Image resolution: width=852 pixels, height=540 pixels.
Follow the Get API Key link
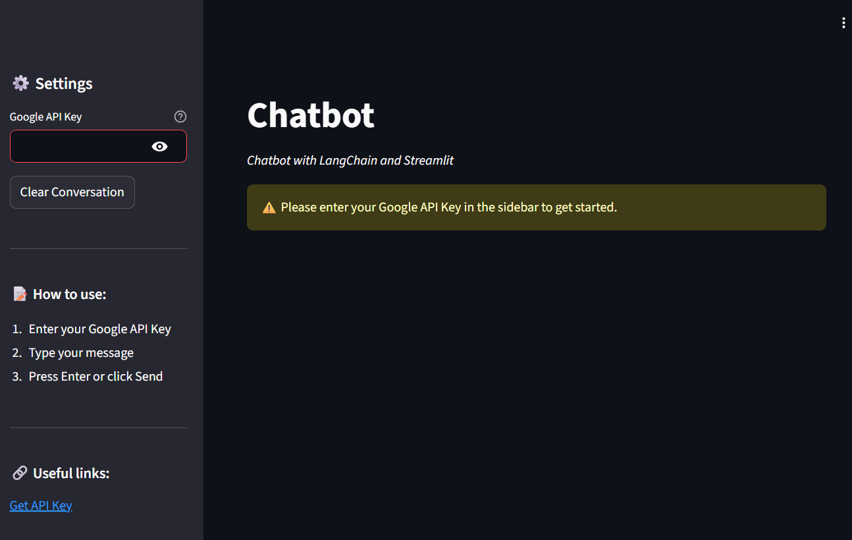[41, 505]
